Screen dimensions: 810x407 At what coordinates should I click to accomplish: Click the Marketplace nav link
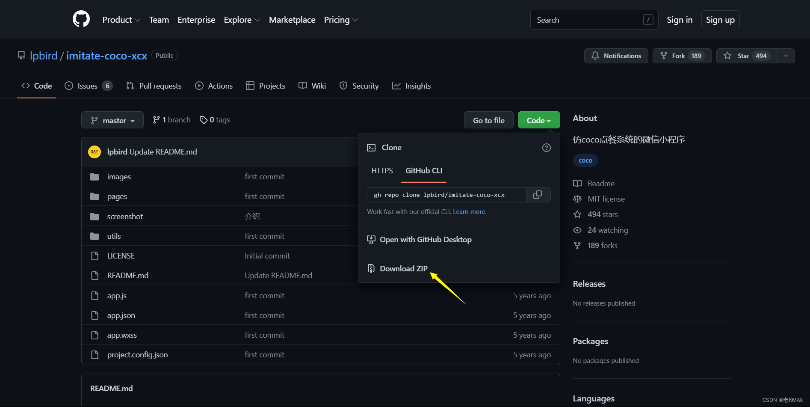[292, 20]
